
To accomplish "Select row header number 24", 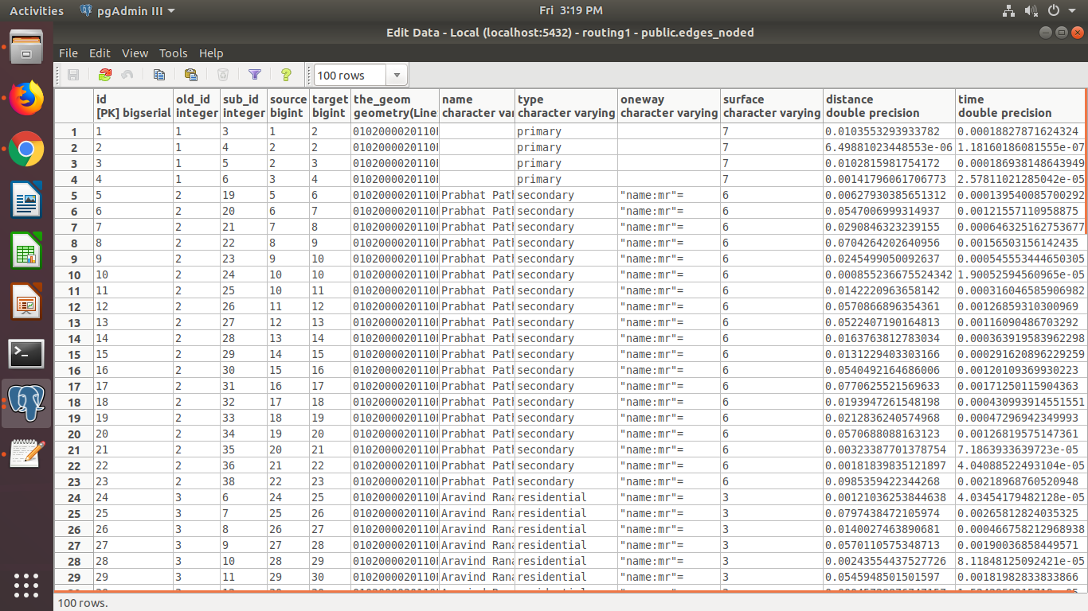I will [74, 497].
